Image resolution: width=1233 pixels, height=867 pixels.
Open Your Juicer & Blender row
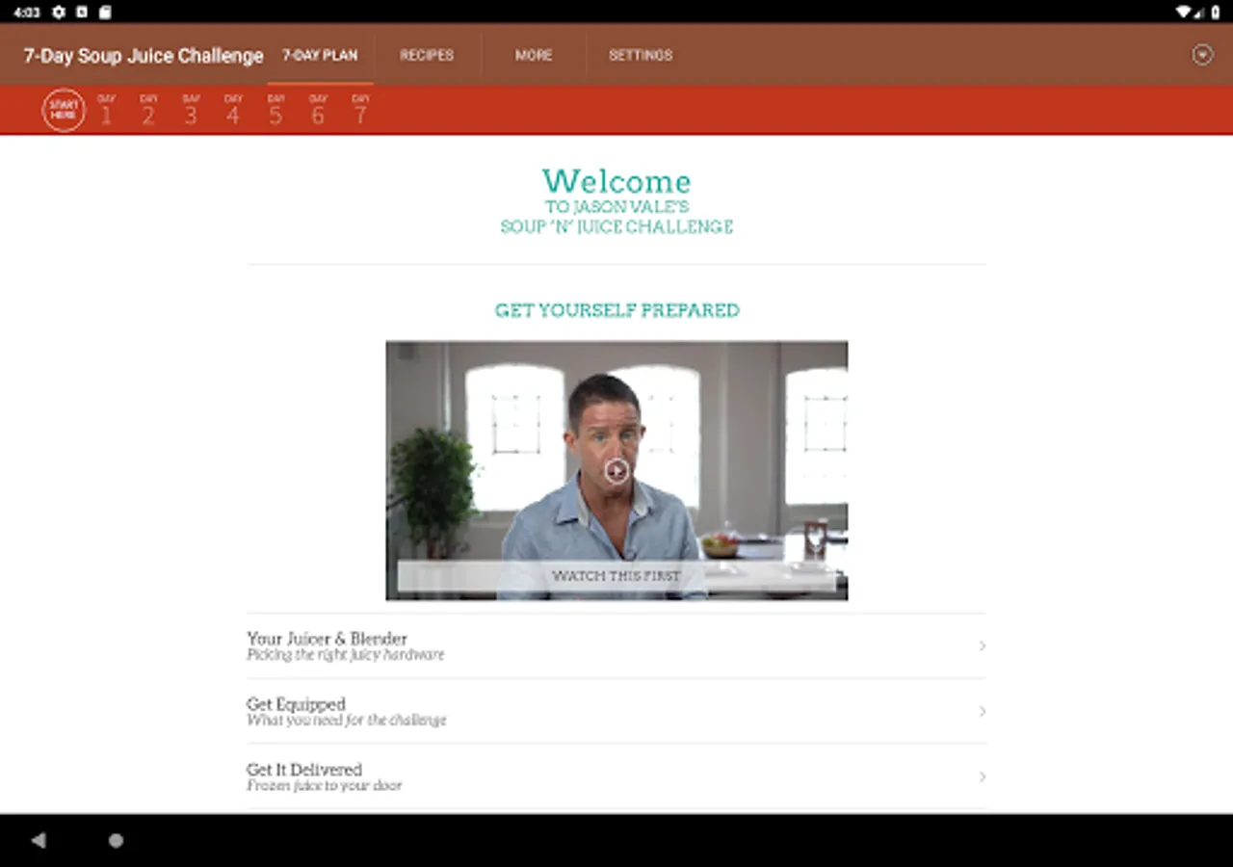click(616, 645)
